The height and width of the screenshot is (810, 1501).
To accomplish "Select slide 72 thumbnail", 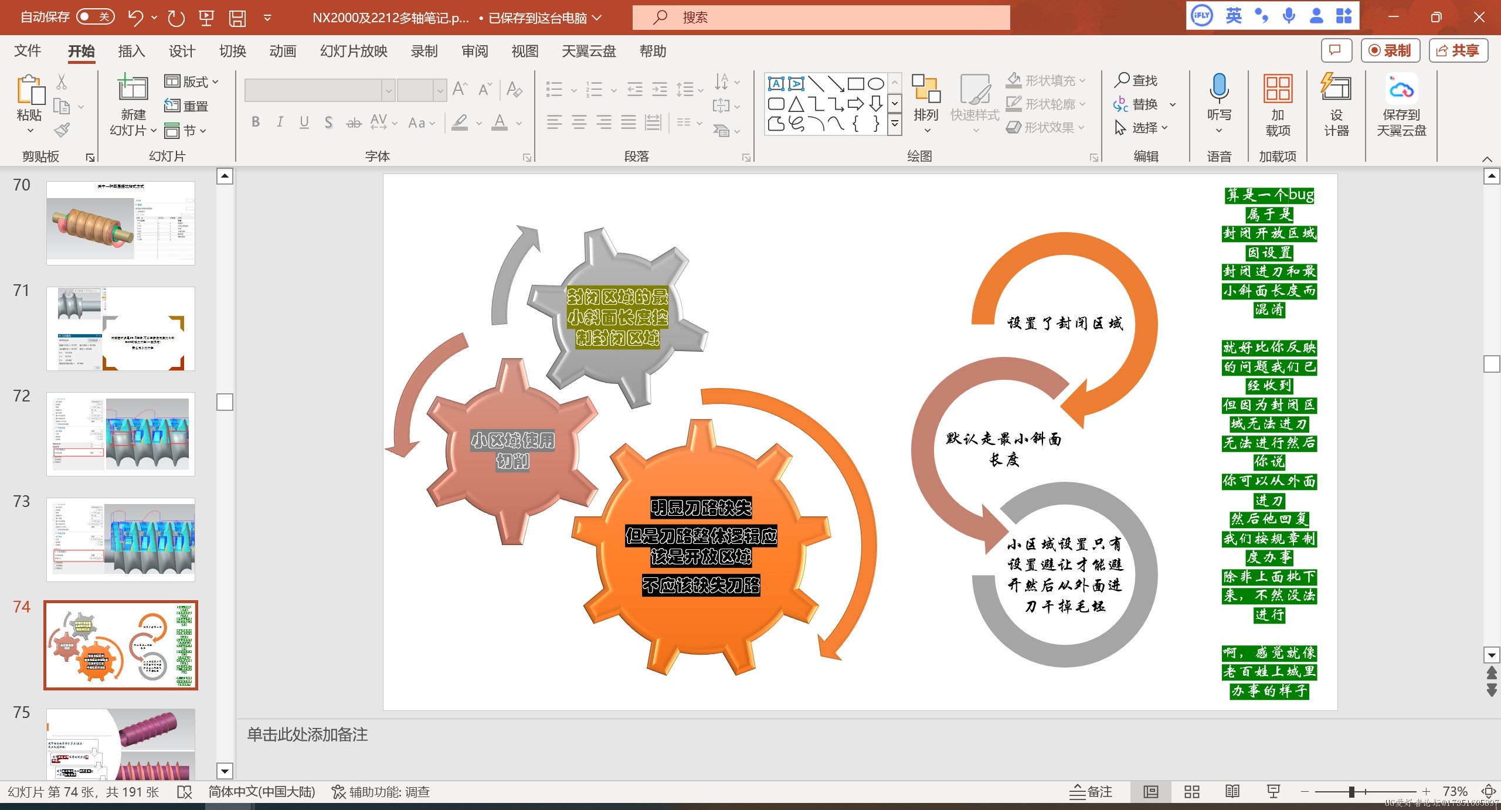I will (121, 434).
